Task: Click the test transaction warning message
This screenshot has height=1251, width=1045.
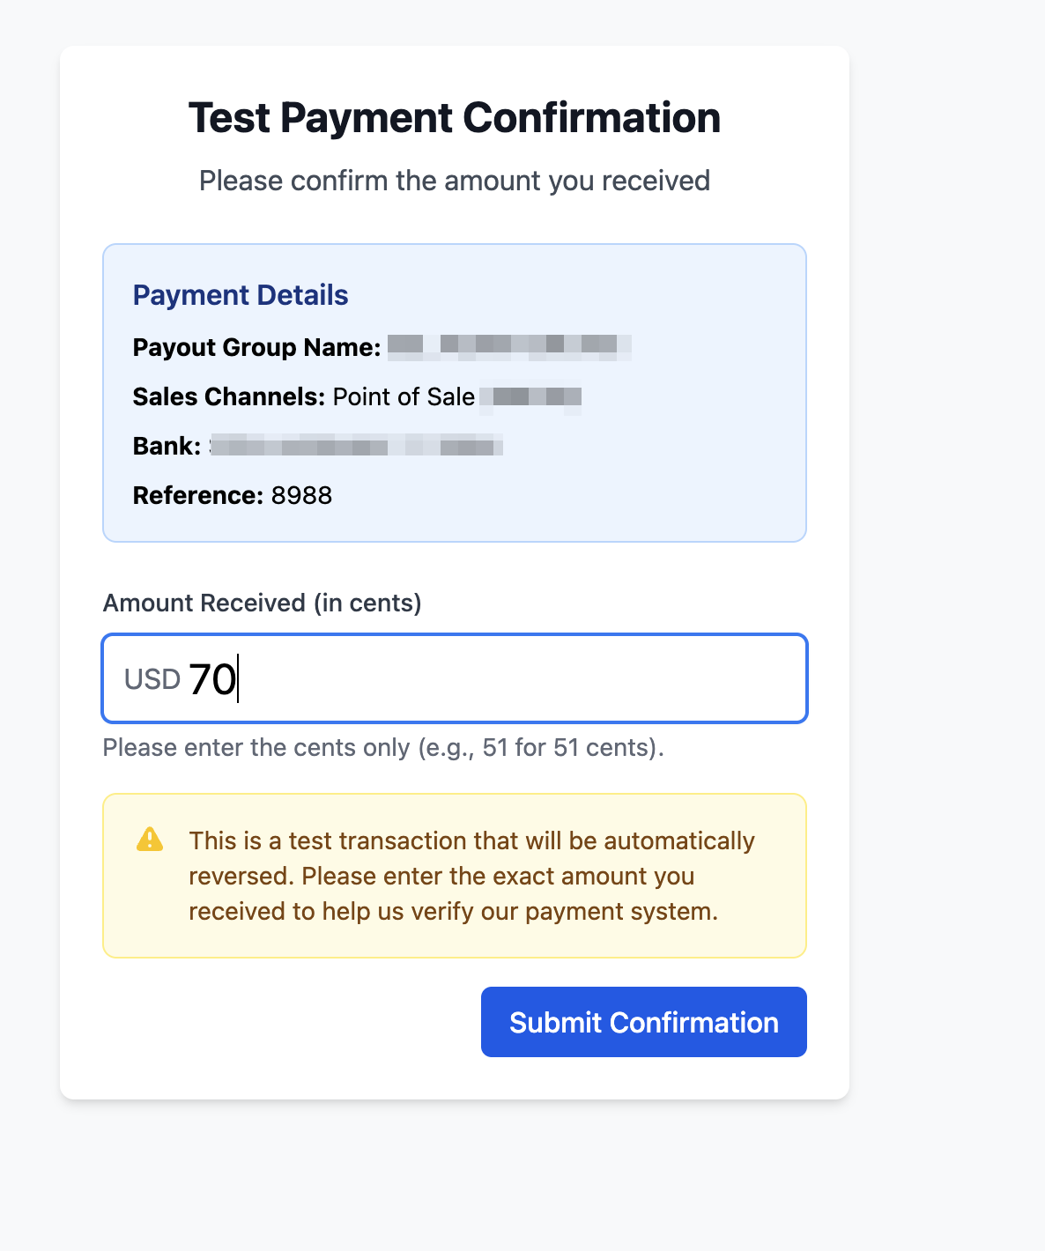Action: coord(471,876)
